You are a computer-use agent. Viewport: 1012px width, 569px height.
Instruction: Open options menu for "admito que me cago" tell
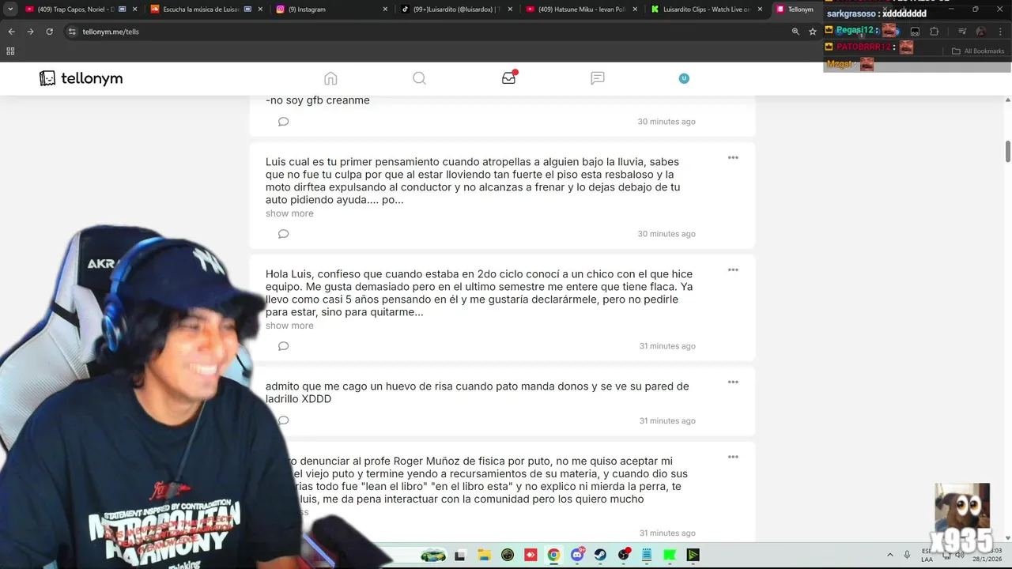coord(733,382)
